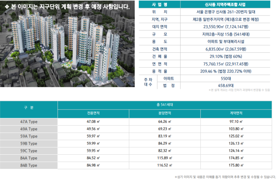Click the 59.99 ㎡ cell

[93, 143]
